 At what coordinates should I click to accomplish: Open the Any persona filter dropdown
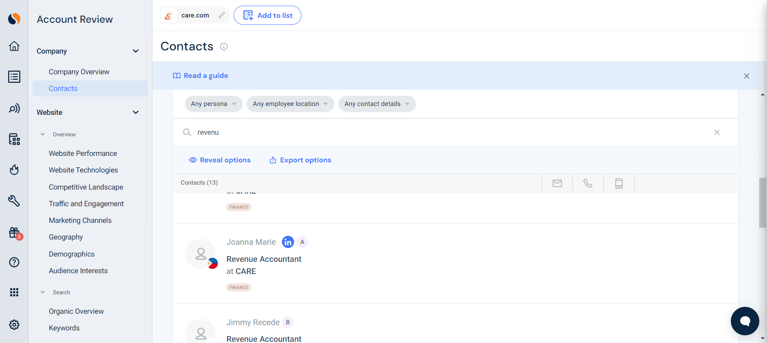point(214,104)
